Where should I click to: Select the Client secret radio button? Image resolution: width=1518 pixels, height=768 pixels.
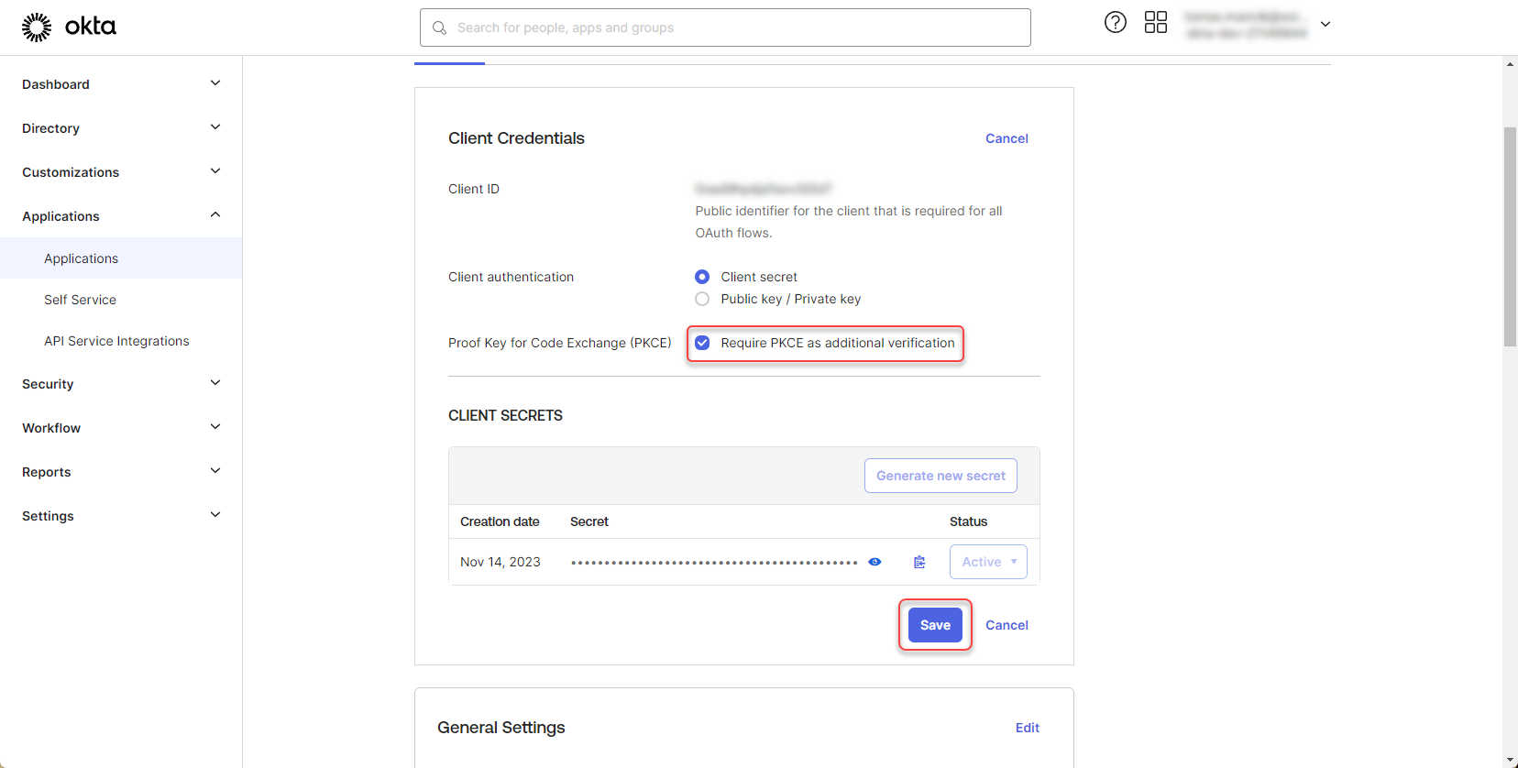(702, 277)
